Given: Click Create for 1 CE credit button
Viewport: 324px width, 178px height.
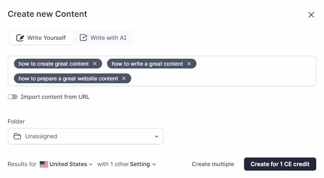Looking at the screenshot, I should coord(280,164).
